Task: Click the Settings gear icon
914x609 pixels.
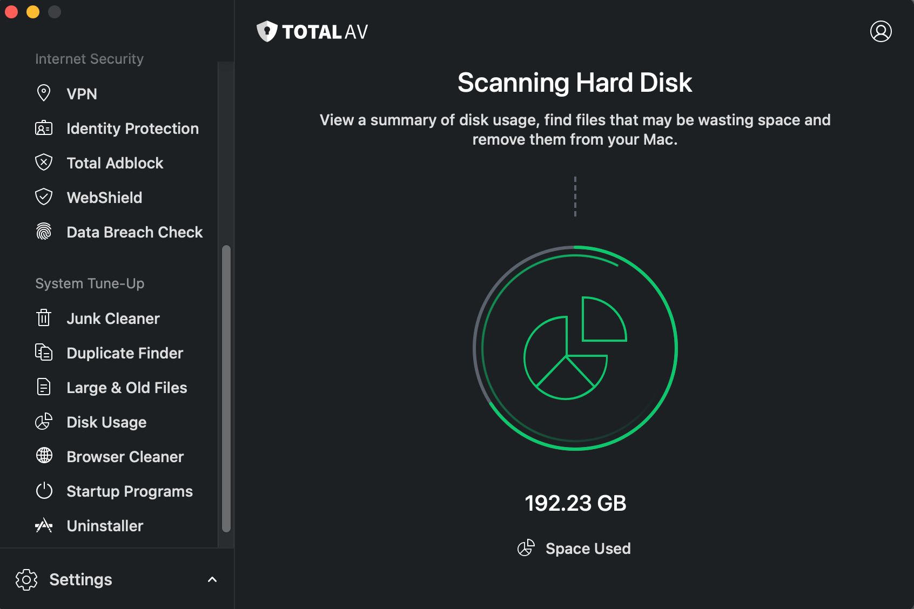Action: (26, 579)
